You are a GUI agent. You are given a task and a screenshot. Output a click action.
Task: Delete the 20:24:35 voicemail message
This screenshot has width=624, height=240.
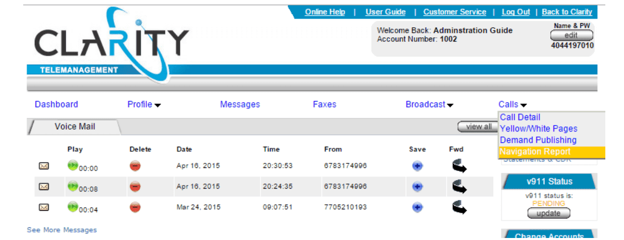135,187
